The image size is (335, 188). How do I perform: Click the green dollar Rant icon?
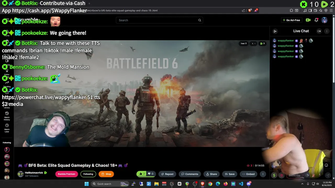(x=274, y=175)
